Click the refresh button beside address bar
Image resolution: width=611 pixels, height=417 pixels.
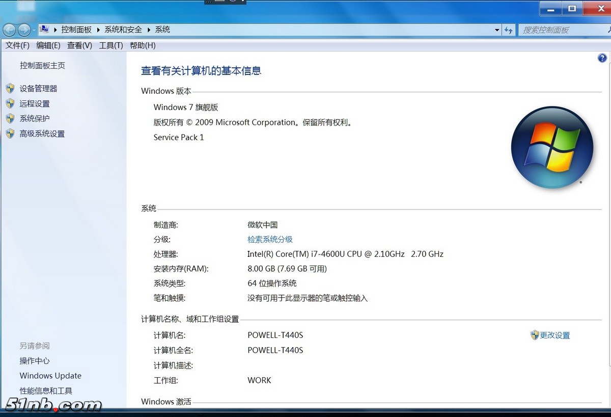click(x=508, y=30)
